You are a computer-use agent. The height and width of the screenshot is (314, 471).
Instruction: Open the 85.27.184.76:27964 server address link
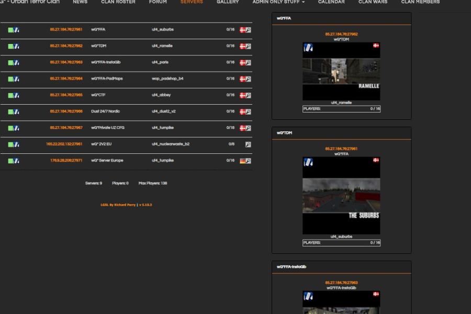[66, 78]
